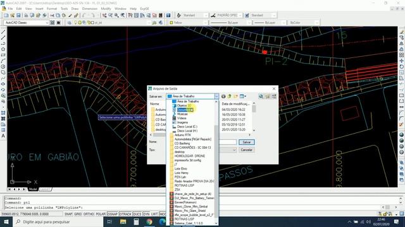Toggle OSNAP in the status bar
This screenshot has width=405, height=227.
tap(113, 214)
